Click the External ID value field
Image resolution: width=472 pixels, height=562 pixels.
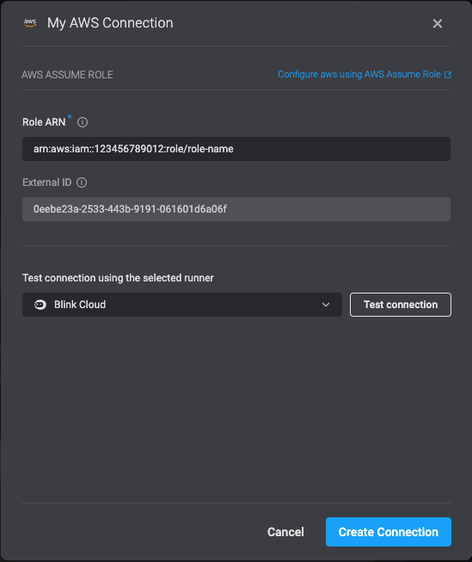[236, 209]
